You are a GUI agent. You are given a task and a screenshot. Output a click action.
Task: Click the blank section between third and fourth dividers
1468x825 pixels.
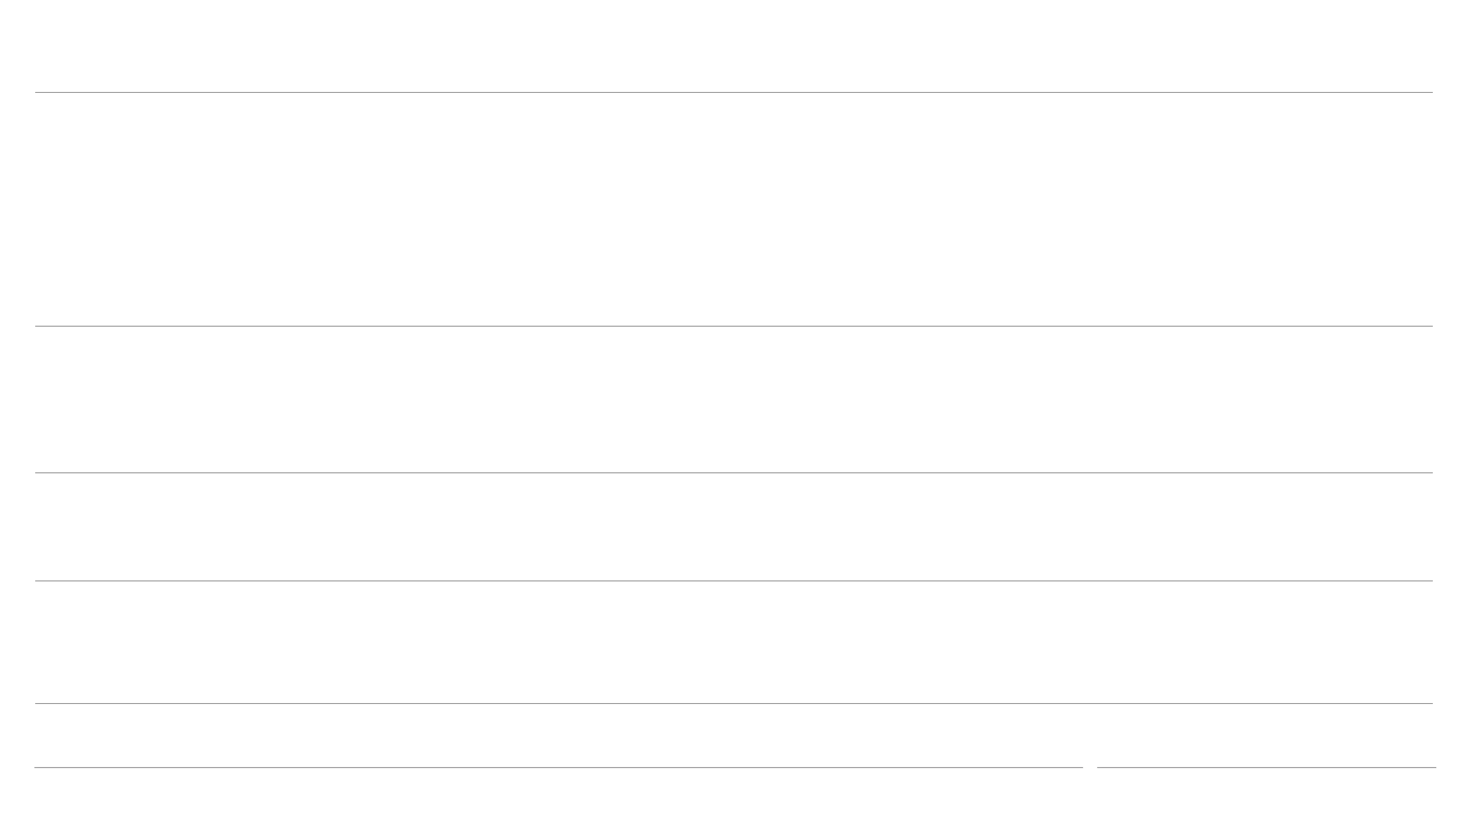(734, 527)
